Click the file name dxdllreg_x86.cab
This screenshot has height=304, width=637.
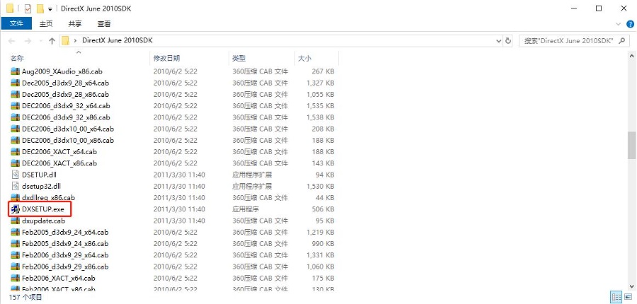tap(48, 198)
